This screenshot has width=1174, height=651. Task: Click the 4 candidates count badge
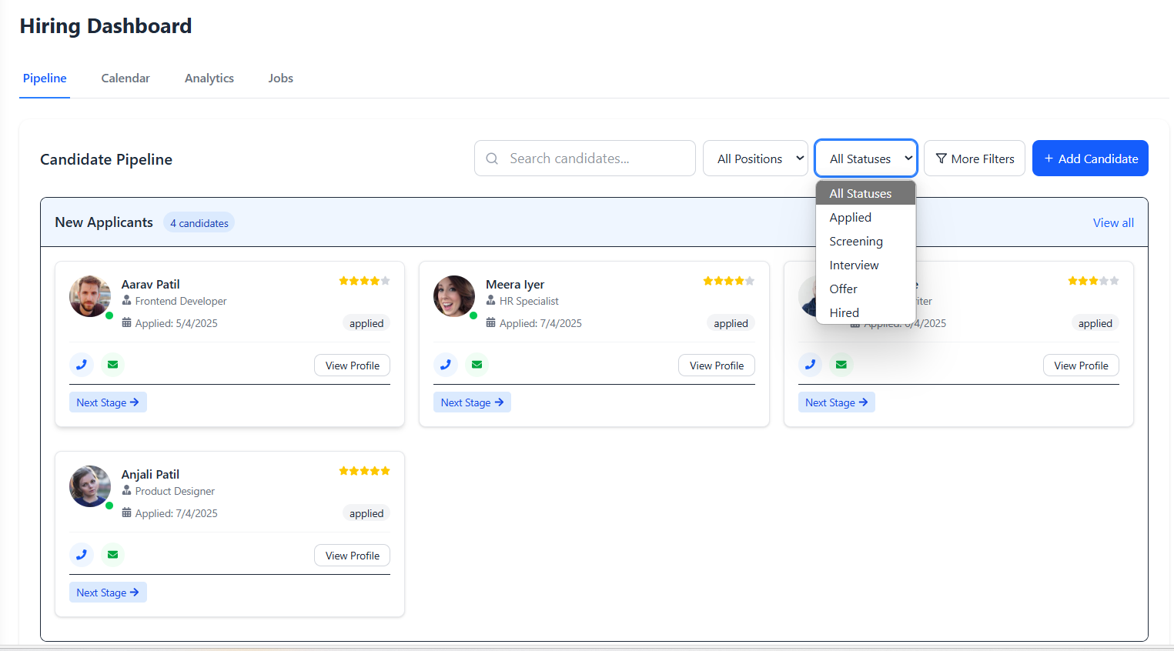(x=199, y=222)
